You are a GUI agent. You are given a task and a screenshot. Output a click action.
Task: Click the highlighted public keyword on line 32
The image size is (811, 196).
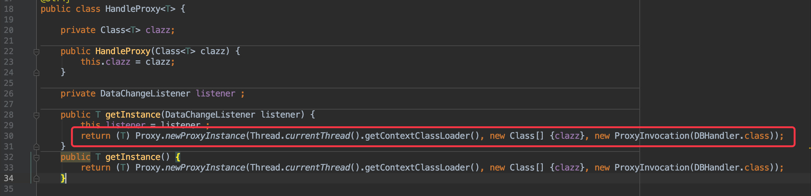[75, 157]
